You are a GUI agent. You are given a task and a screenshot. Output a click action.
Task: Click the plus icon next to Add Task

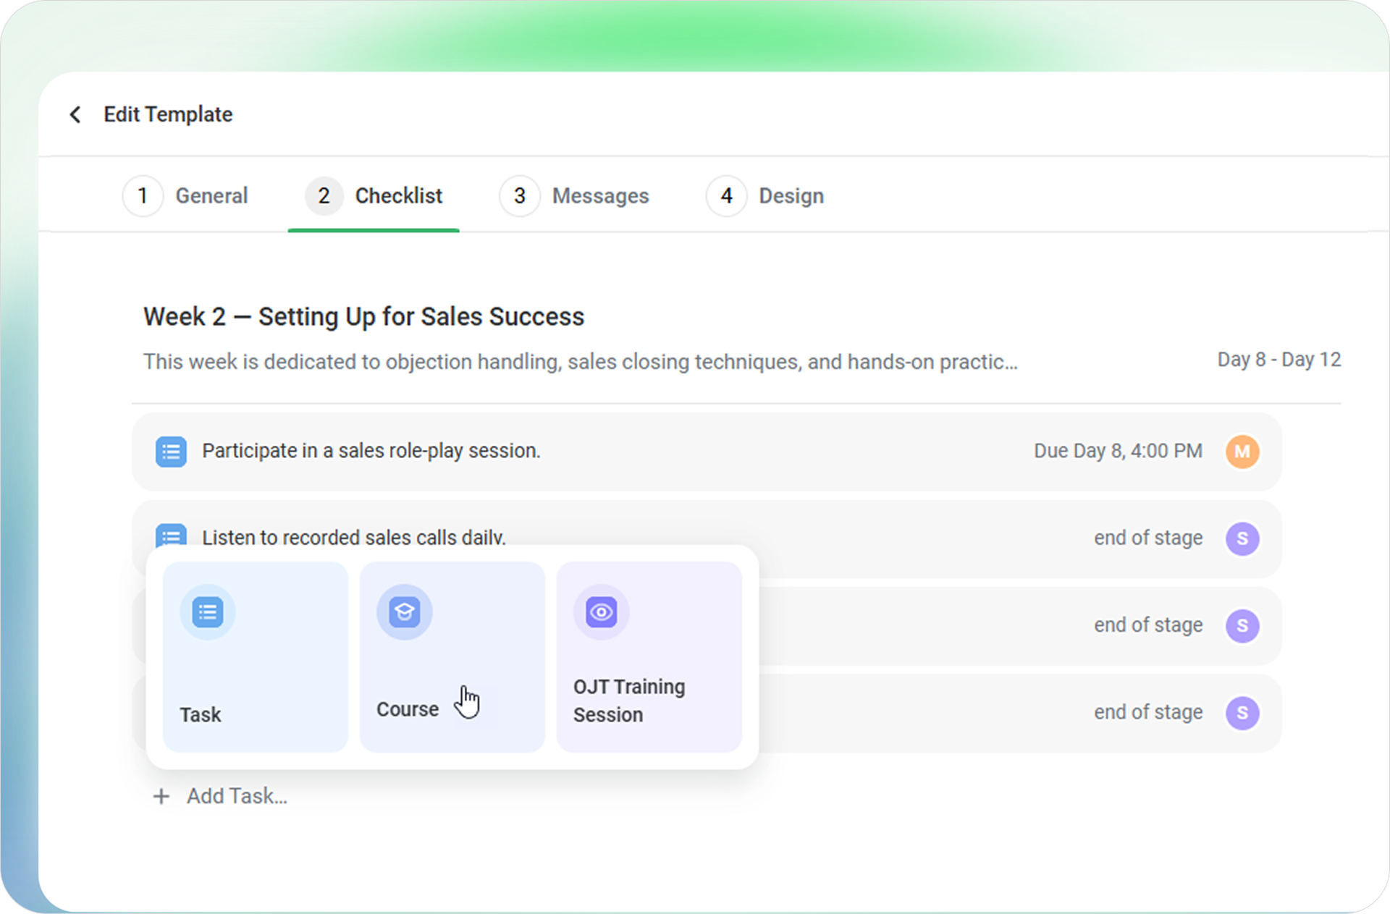pos(161,797)
